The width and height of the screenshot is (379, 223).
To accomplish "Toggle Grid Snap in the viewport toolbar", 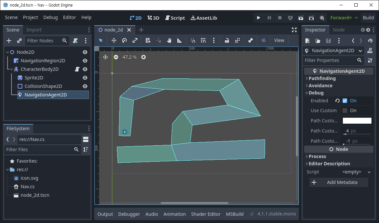I will tap(203, 40).
